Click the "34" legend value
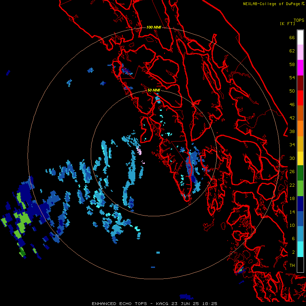 292,144
